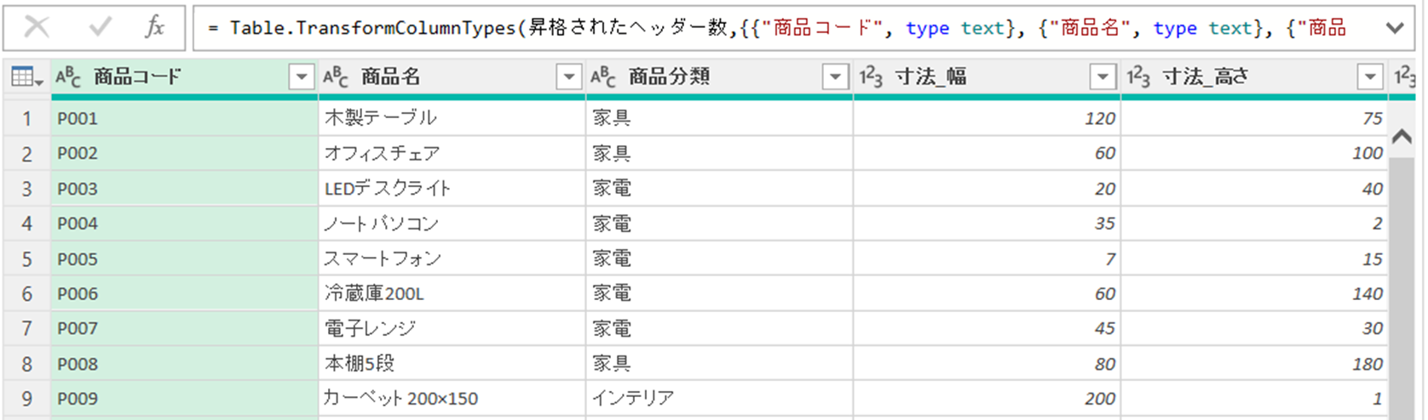Open the 寸法_高さ column filter dropdown

pyautogui.click(x=1370, y=77)
